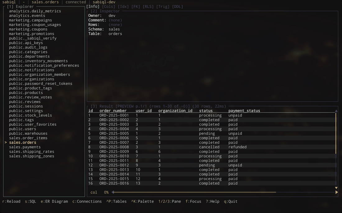The height and width of the screenshot is (213, 342).
Task: Open the Idx tab to view indexes
Action: 123,6
